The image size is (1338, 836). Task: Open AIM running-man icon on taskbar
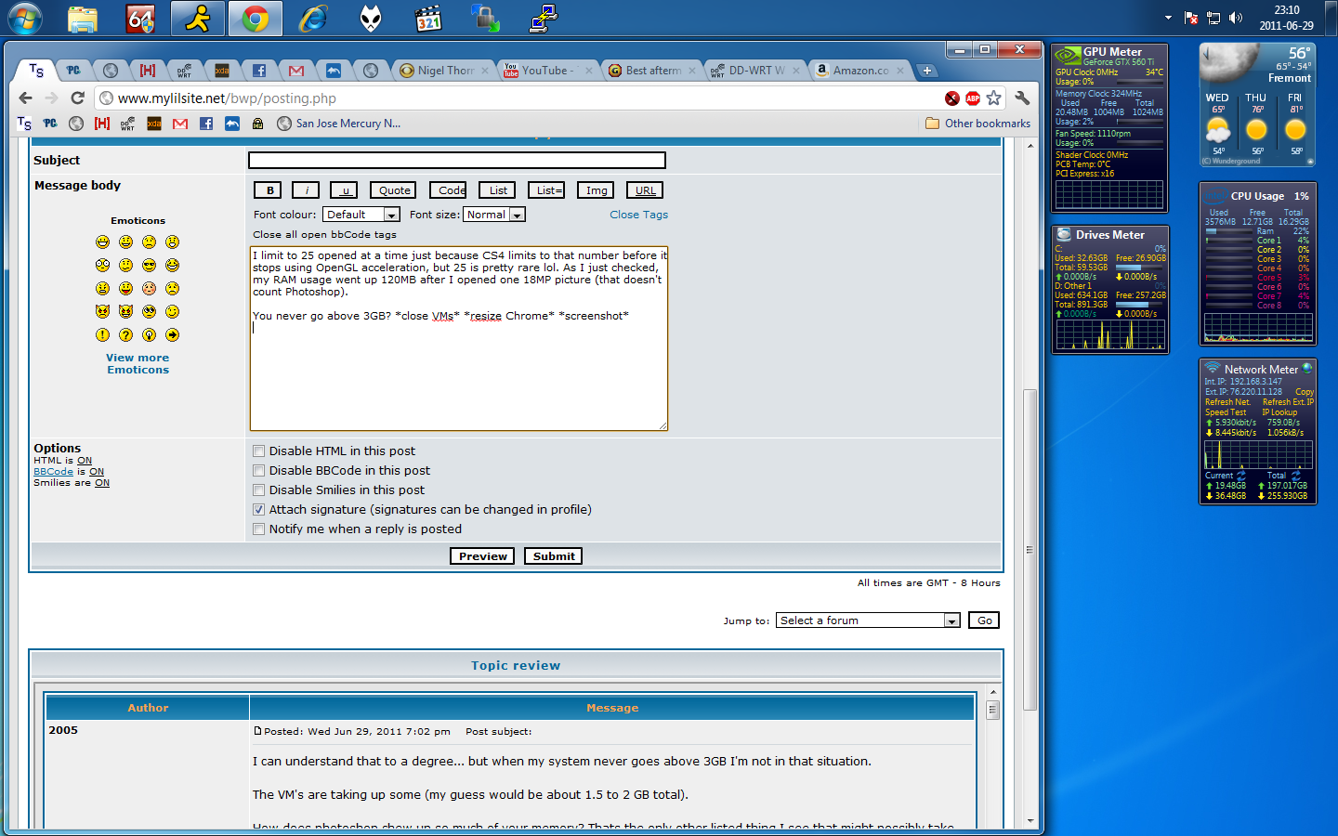click(x=198, y=19)
